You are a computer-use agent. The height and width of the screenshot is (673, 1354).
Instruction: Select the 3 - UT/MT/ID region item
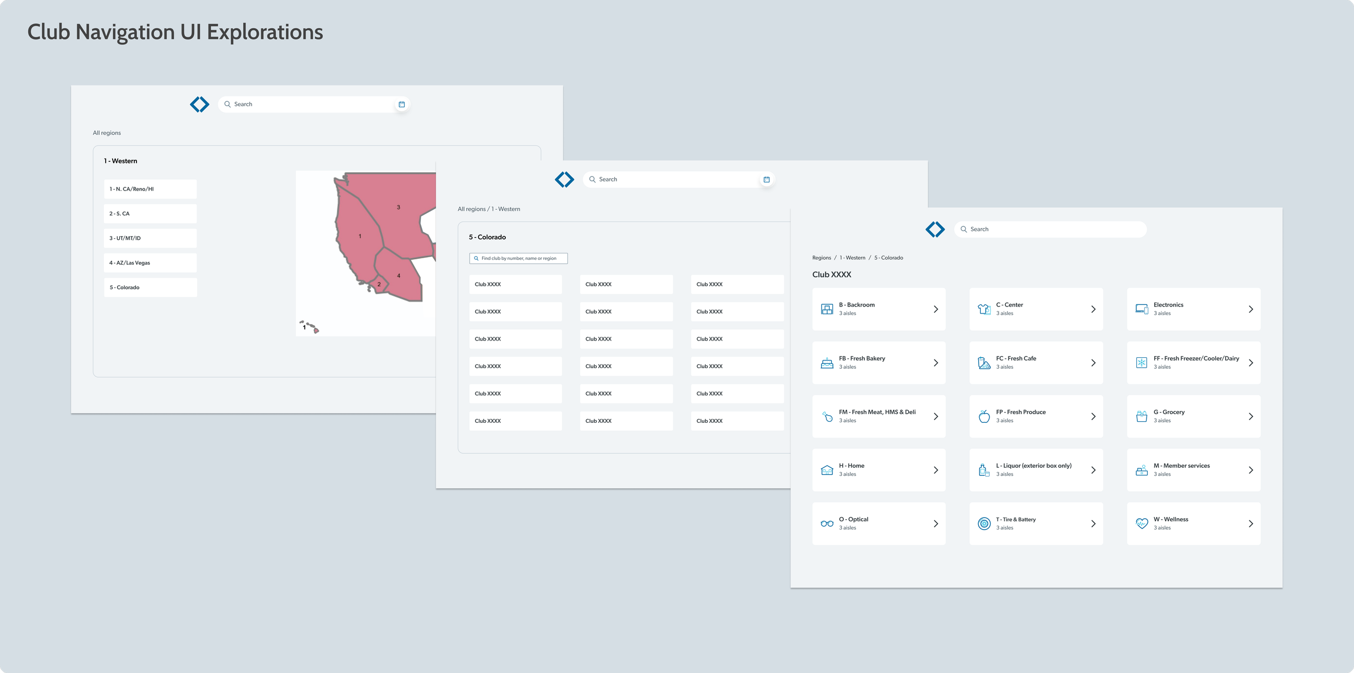click(x=150, y=238)
